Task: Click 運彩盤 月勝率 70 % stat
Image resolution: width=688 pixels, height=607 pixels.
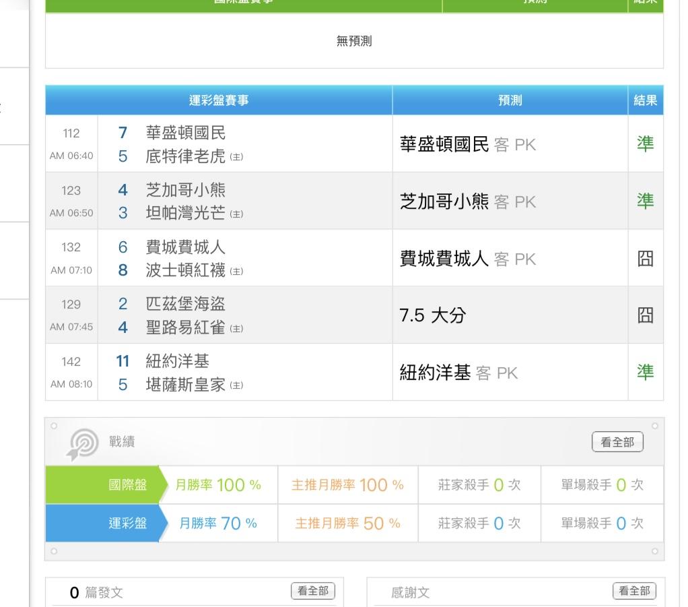Action: pos(218,523)
